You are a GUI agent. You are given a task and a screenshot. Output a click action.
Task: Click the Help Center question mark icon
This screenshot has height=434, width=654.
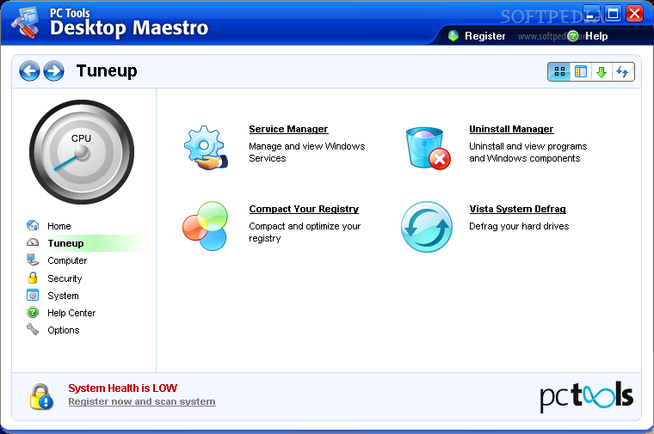coord(33,312)
